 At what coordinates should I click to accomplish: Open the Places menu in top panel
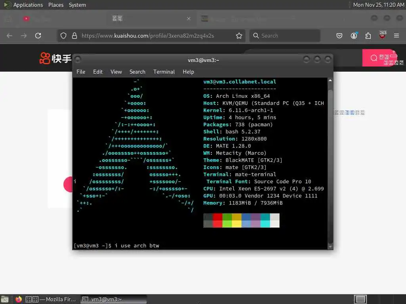click(x=56, y=5)
